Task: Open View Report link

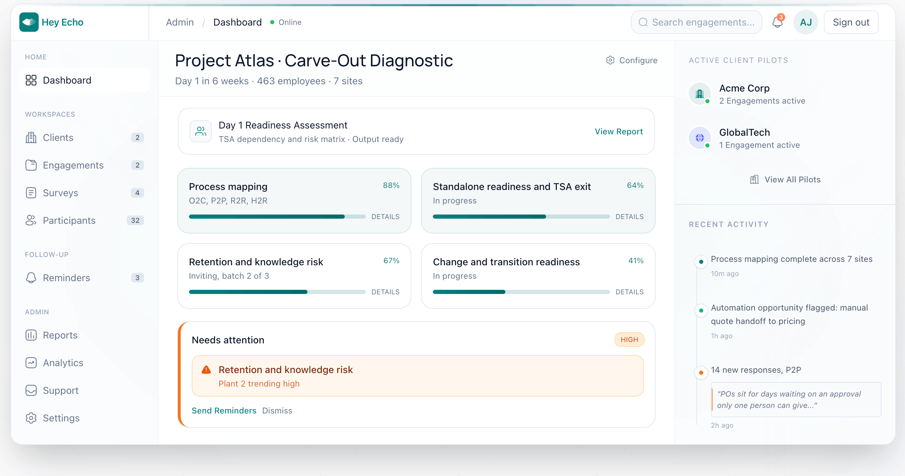Action: (618, 131)
